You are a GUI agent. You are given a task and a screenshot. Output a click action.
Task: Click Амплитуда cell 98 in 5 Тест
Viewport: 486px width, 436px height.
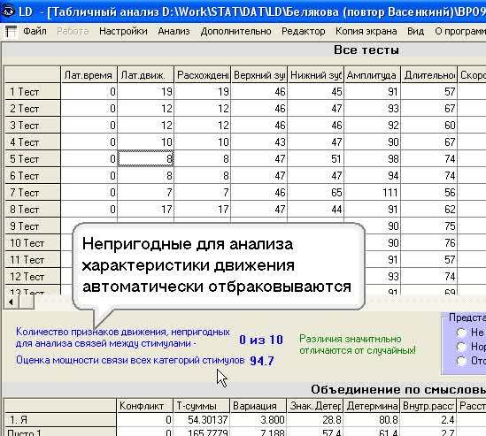373,159
